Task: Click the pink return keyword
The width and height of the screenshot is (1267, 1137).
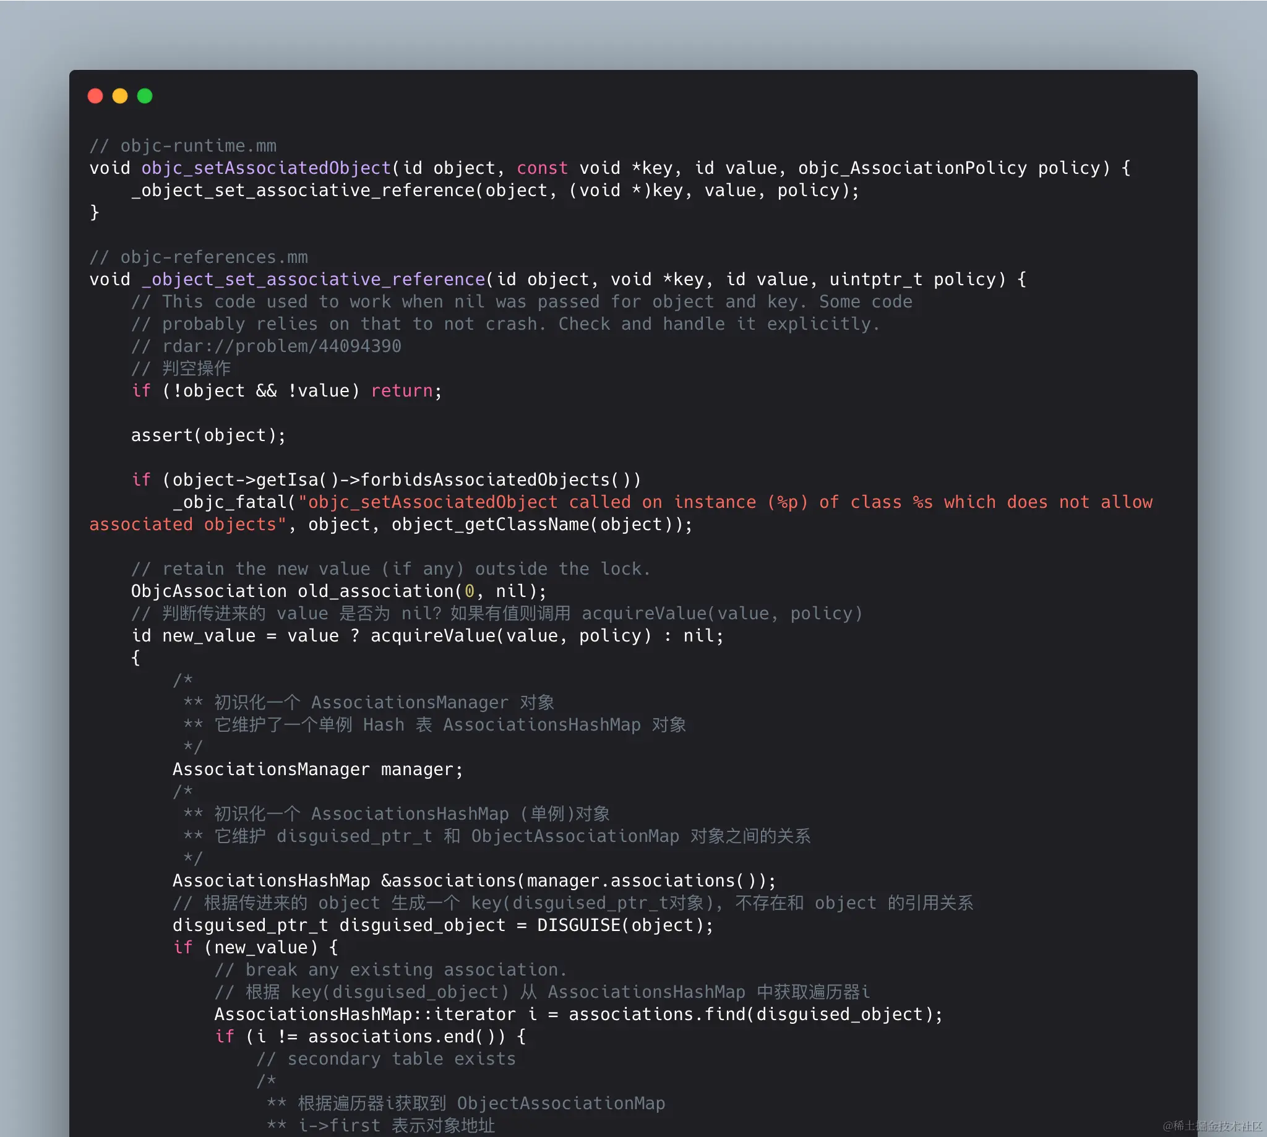Action: tap(402, 391)
